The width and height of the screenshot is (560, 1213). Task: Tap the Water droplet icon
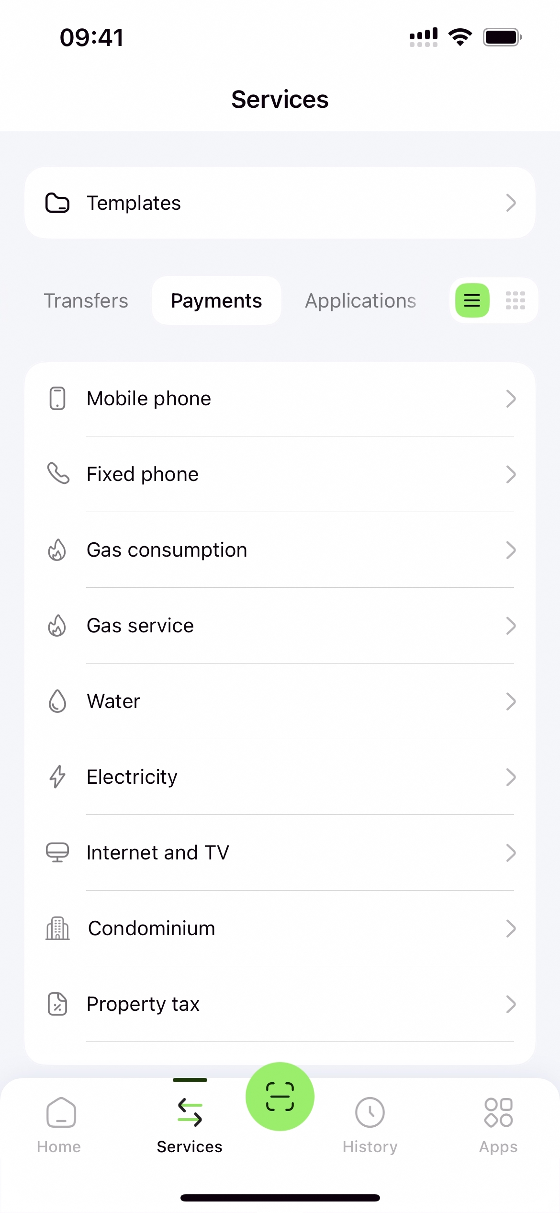[x=57, y=701]
